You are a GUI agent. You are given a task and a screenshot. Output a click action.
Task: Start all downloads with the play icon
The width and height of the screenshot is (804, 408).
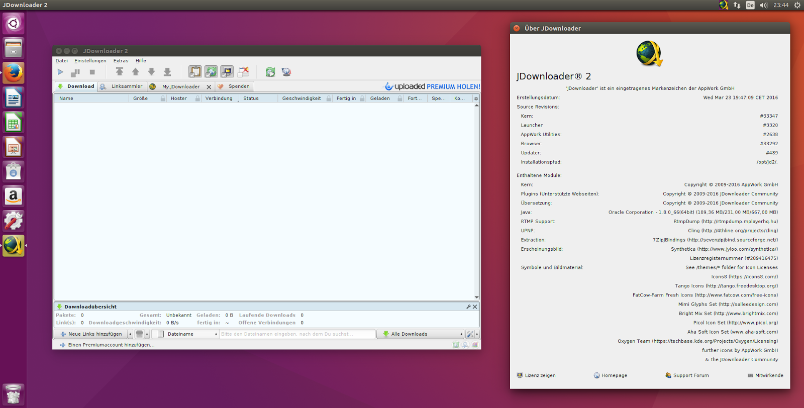click(60, 72)
